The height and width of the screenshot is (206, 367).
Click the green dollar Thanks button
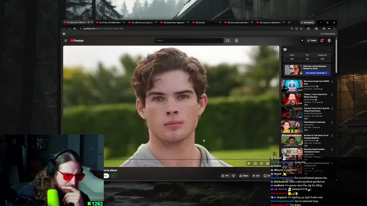tap(114, 176)
